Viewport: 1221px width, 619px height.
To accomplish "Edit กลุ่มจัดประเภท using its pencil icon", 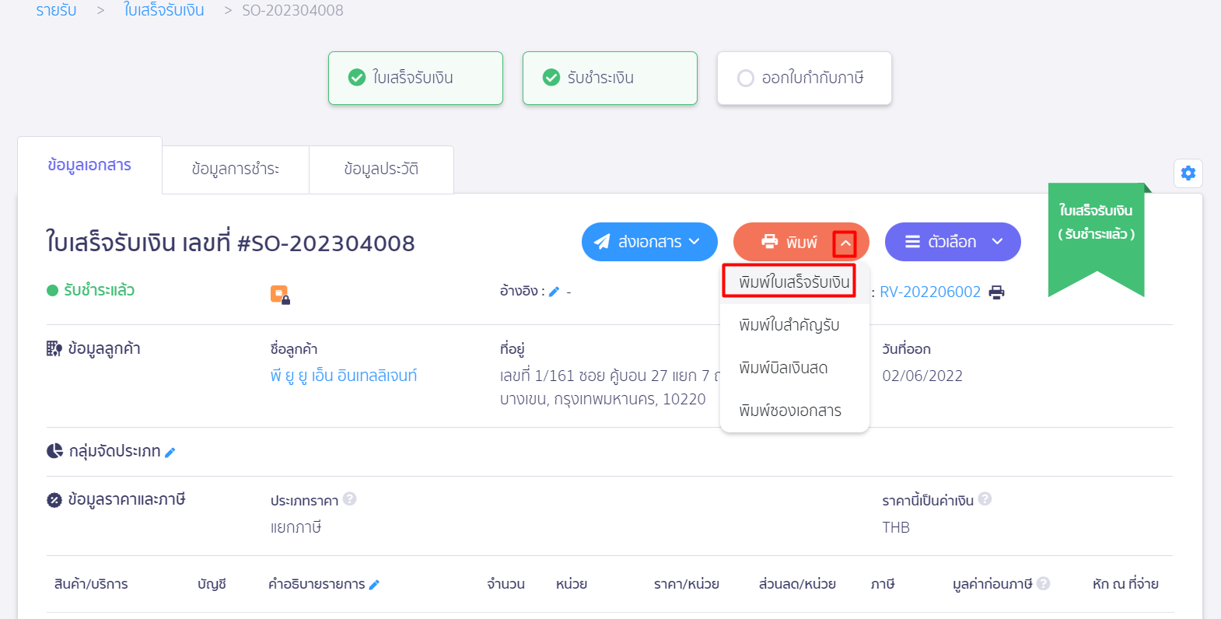I will [171, 451].
